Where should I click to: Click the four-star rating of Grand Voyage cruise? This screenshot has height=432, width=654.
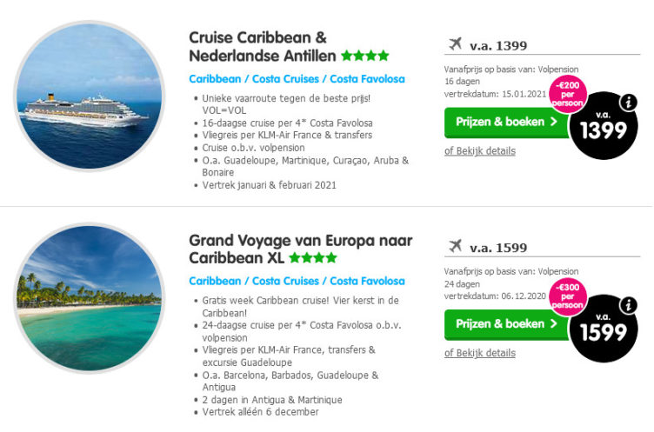313,258
